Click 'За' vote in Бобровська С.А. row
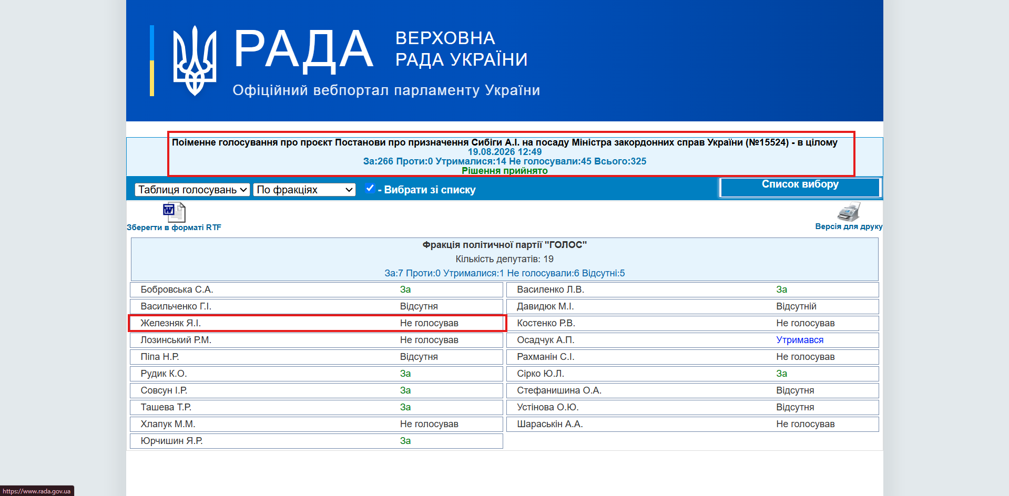This screenshot has width=1009, height=496. (x=405, y=290)
